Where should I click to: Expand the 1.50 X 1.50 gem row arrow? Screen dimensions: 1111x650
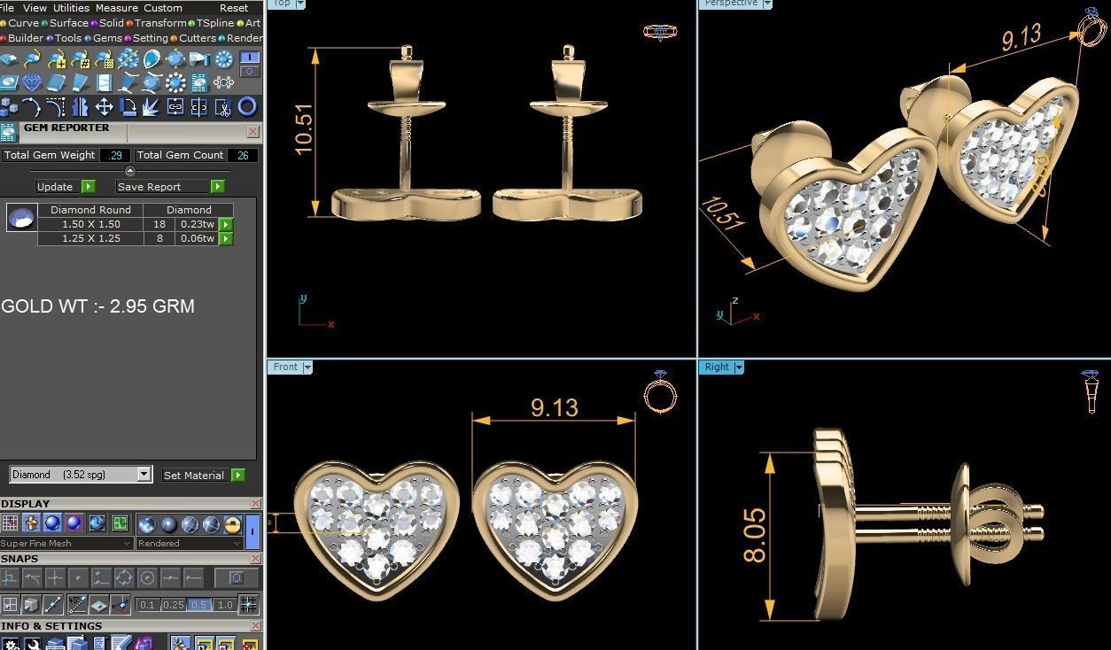click(x=226, y=225)
